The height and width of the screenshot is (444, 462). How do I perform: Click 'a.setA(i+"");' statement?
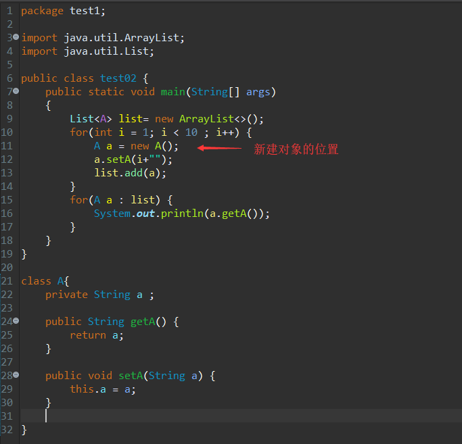point(133,159)
